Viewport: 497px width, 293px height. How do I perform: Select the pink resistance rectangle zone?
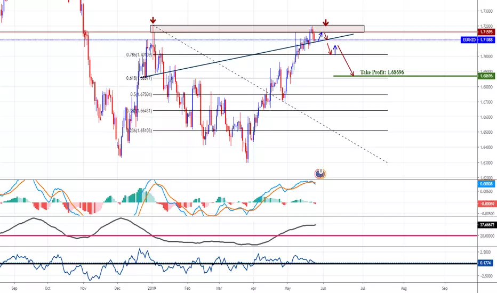tap(257, 29)
